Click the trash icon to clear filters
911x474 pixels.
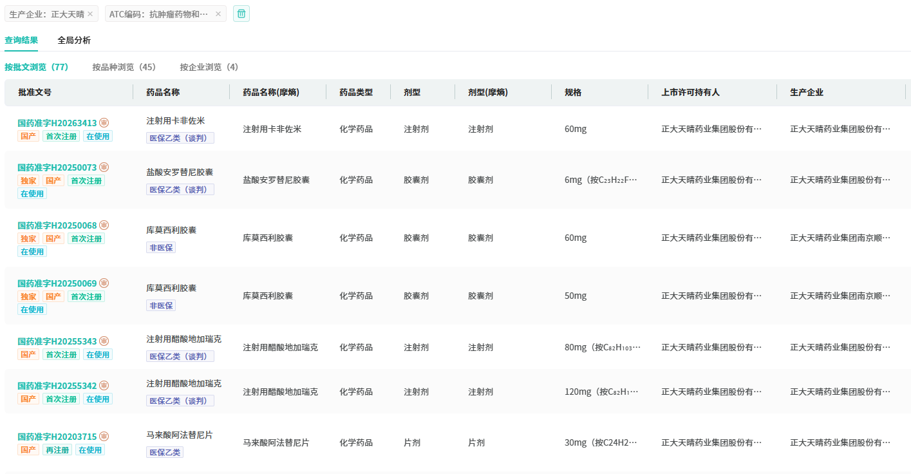click(241, 14)
